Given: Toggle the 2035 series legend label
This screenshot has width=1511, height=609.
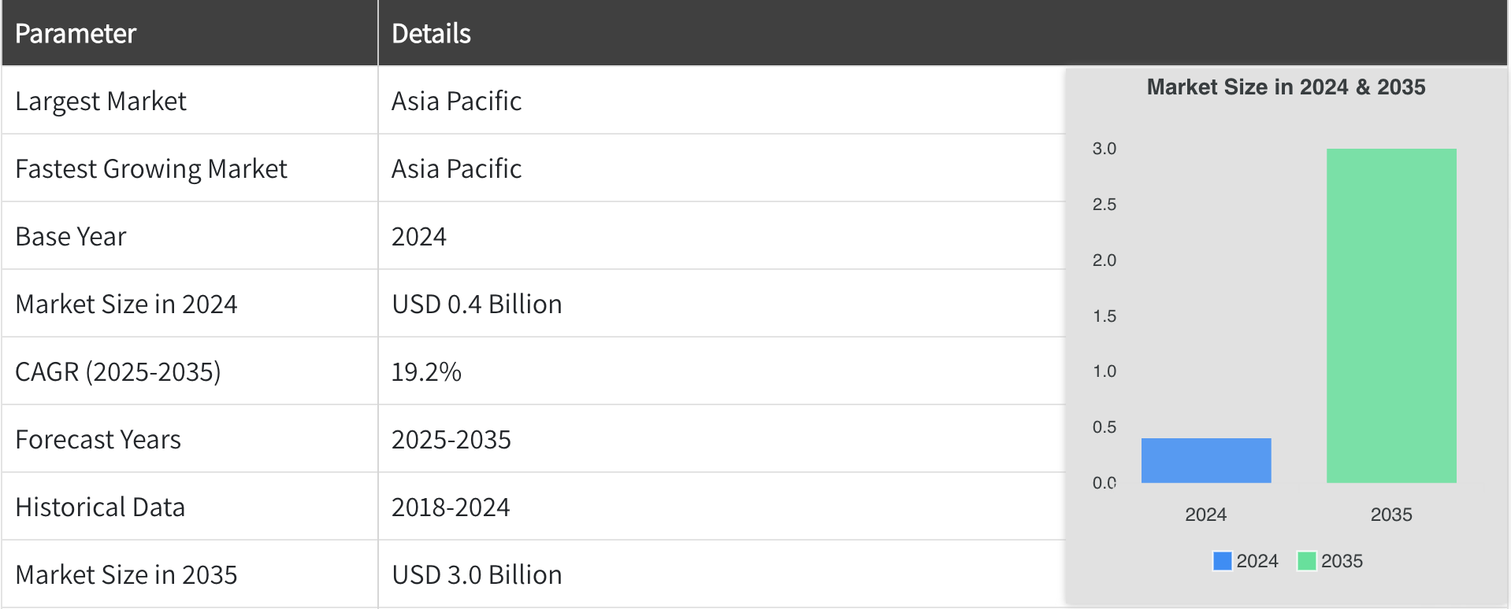Looking at the screenshot, I should tap(1342, 561).
